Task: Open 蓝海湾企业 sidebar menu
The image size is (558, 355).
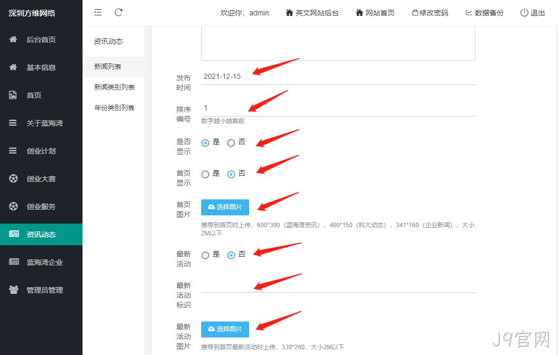Action: tap(41, 262)
